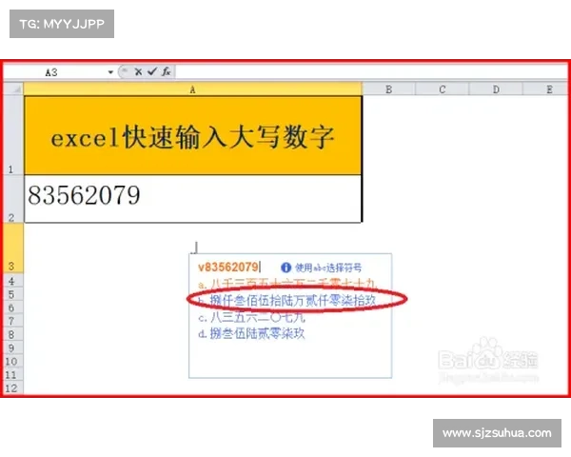This screenshot has width=571, height=457.
Task: Select row 12 header
Action: coord(13,387)
